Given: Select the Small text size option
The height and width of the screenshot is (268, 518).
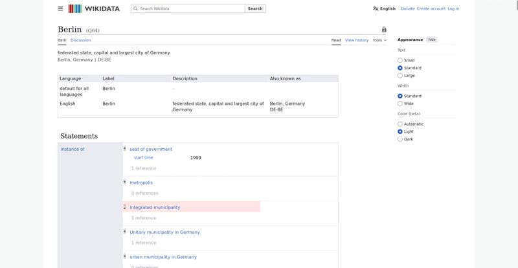Looking at the screenshot, I should [400, 60].
